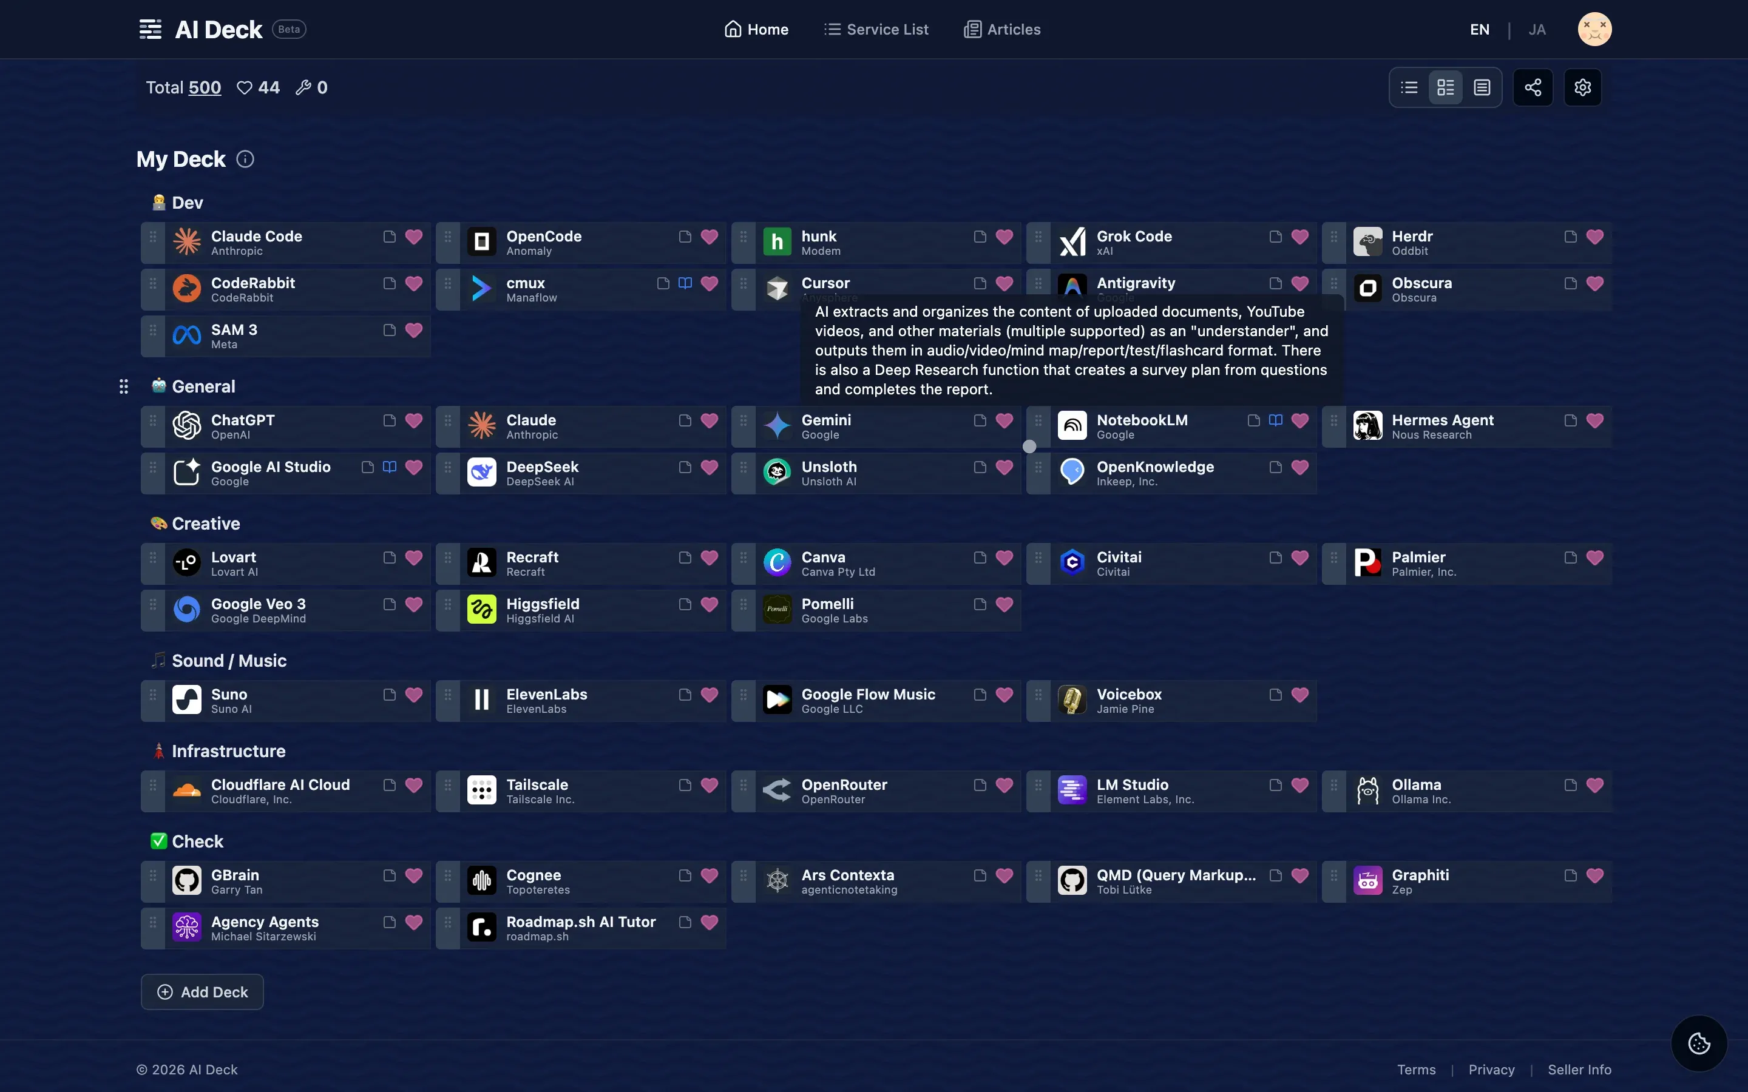This screenshot has height=1092, width=1748.
Task: Open the article book icon on NotebookLM
Action: click(1276, 420)
